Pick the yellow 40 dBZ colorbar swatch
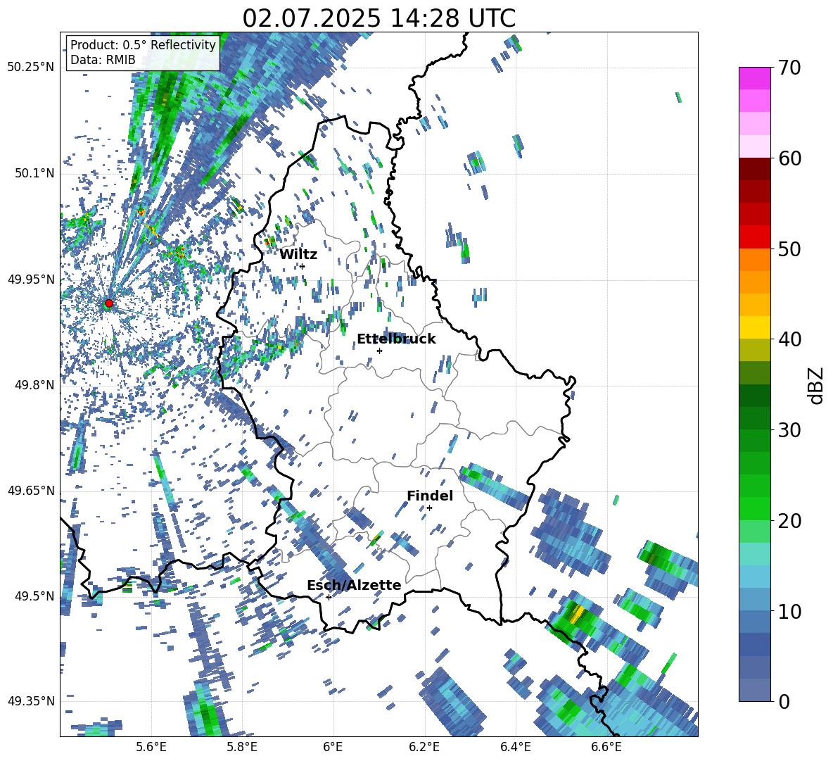The width and height of the screenshot is (833, 761). [x=754, y=327]
